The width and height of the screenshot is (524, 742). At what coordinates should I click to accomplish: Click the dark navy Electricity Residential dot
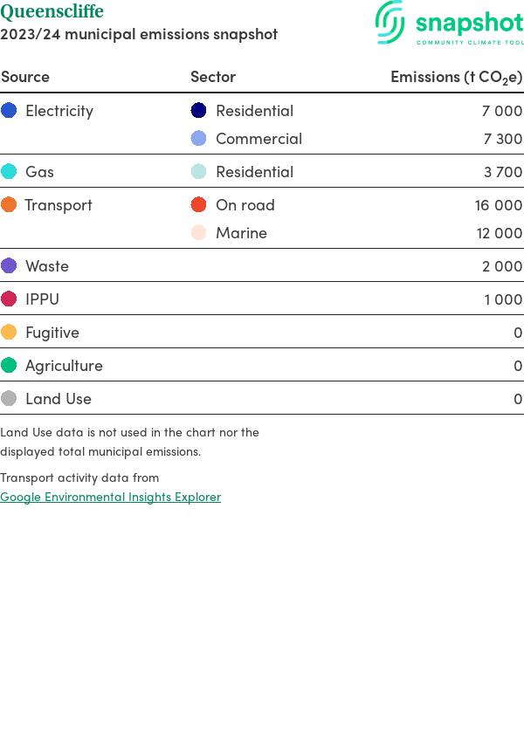coord(199,111)
